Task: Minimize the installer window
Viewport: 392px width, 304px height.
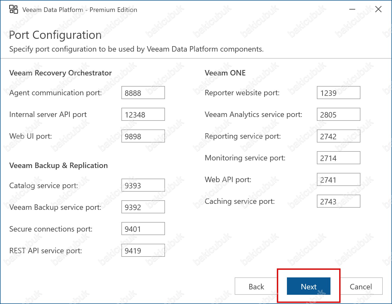Action: 352,9
